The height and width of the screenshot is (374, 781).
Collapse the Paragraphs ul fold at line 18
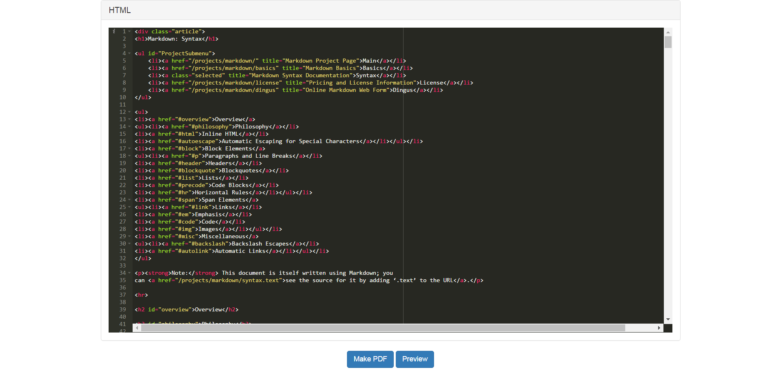[x=129, y=156]
